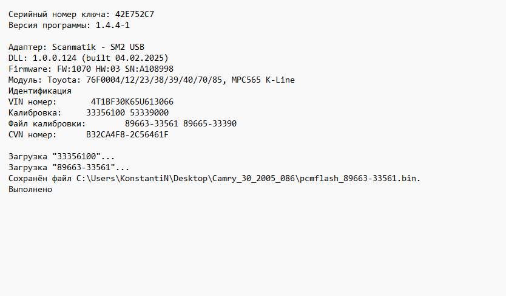Image resolution: width=506 pixels, height=296 pixels.
Task: Click the Scanmatik - SM2 USB adapter line
Action: pyautogui.click(x=76, y=47)
